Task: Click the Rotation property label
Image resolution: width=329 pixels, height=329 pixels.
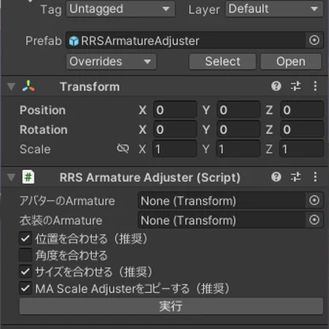Action: 43,130
